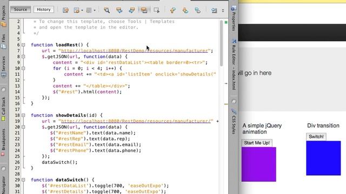This screenshot has height=194, width=346.
Task: Collapse the dataSwitch function fold
Action: click(23, 179)
